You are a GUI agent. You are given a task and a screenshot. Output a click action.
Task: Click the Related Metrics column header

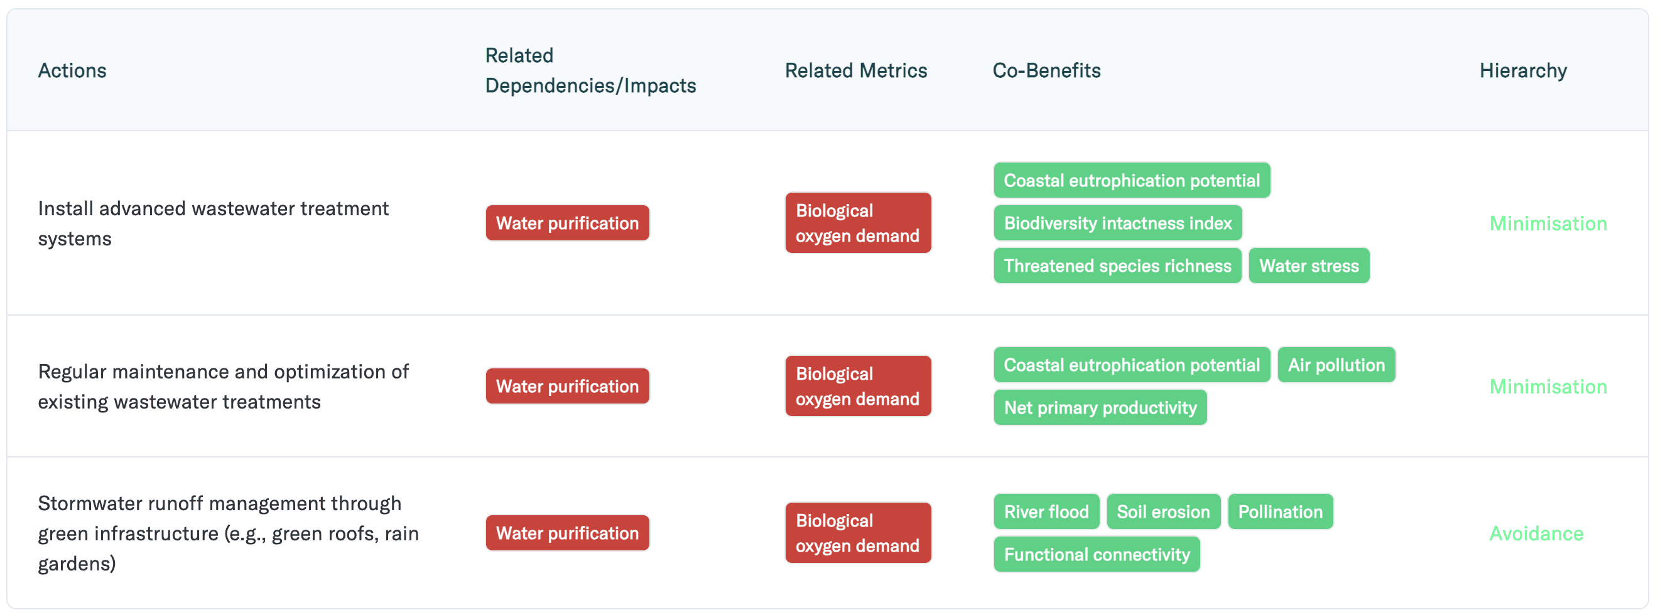click(855, 70)
